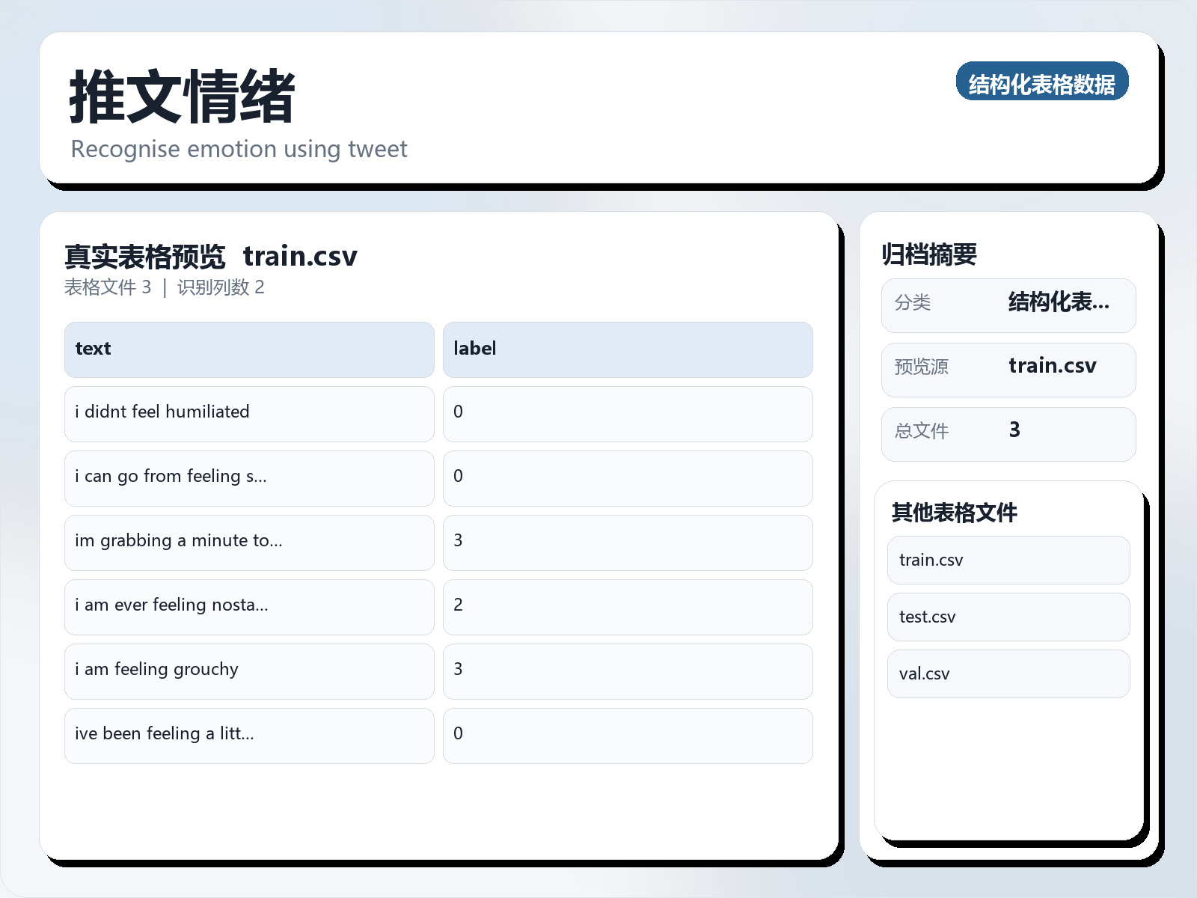Open the test.csv file entry

pyautogui.click(x=1008, y=617)
